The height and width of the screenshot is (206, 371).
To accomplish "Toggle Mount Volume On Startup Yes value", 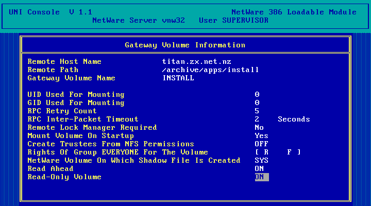I will click(x=261, y=136).
